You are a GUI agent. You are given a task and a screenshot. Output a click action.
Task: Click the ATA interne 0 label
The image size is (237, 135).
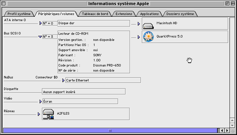pyautogui.click(x=15, y=20)
